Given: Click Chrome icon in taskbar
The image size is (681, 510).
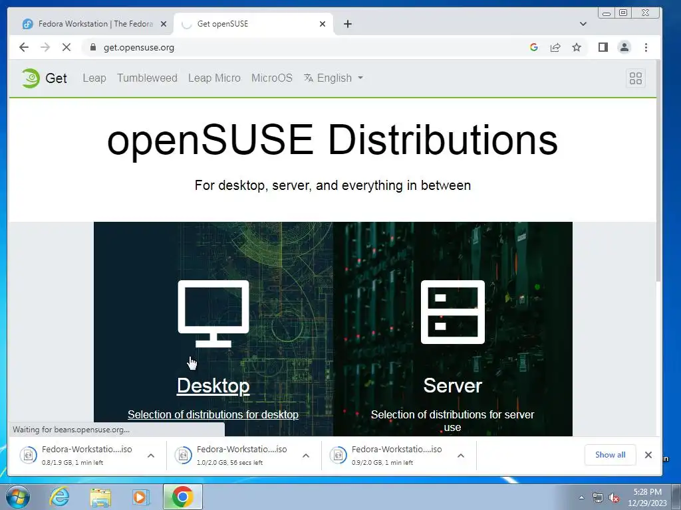Looking at the screenshot, I should point(182,497).
